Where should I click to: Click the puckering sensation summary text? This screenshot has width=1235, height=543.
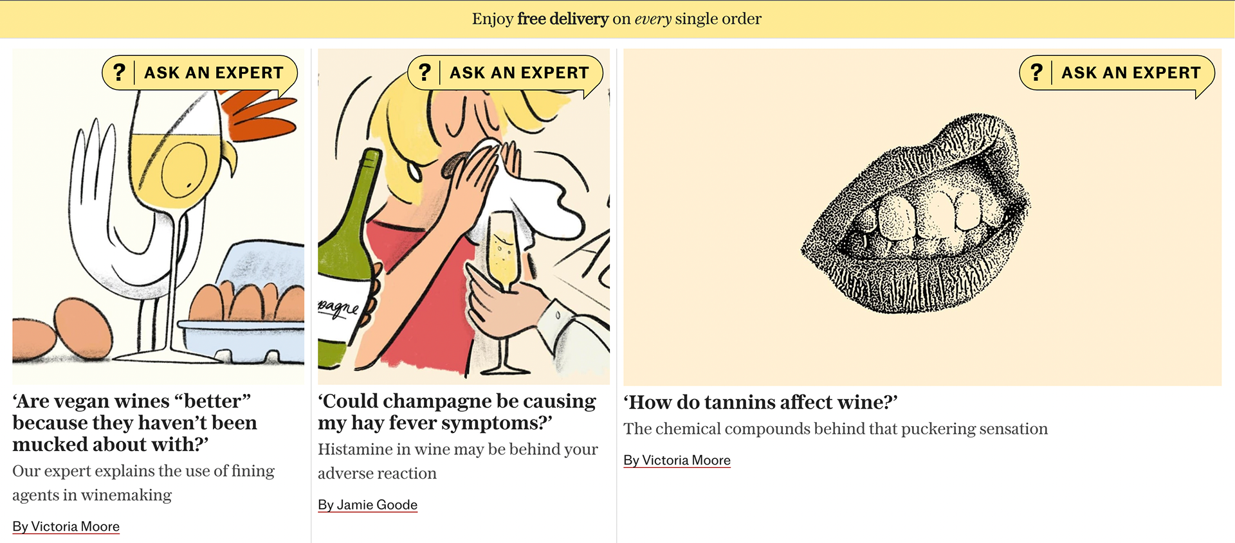click(x=835, y=429)
